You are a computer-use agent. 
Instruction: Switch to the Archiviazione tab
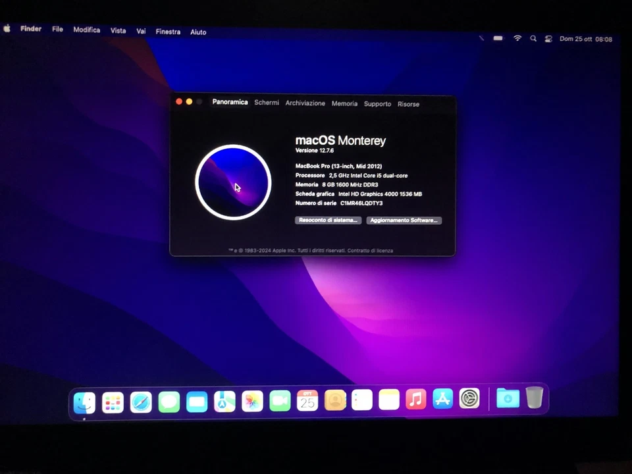(x=305, y=103)
